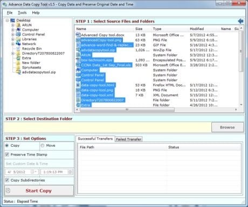
Task: Select the Move radio button
Action: pos(43,146)
